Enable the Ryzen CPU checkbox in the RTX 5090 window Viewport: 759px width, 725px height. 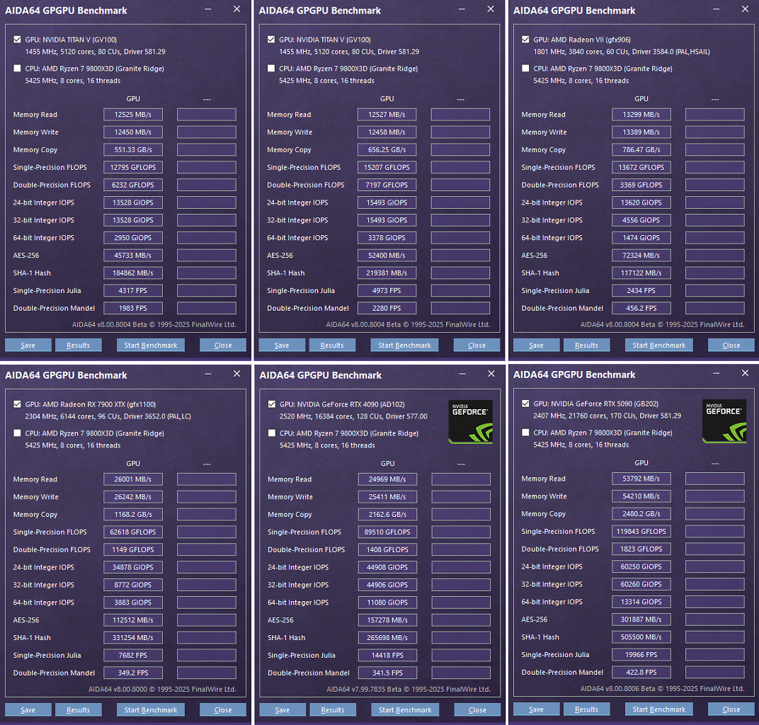coord(525,433)
